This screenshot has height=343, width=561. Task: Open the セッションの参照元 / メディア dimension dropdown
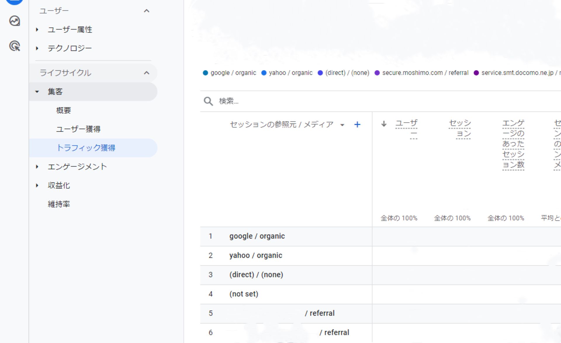tap(342, 125)
